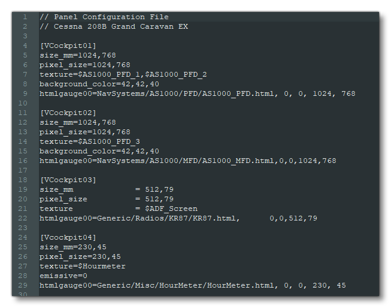Click the AS1000_PFD.html gauge line
391x308 pixels.
tap(197, 93)
